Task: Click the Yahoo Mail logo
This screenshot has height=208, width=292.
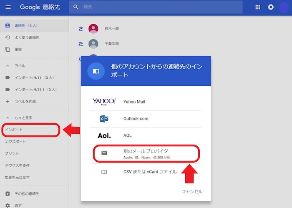Action: click(104, 102)
